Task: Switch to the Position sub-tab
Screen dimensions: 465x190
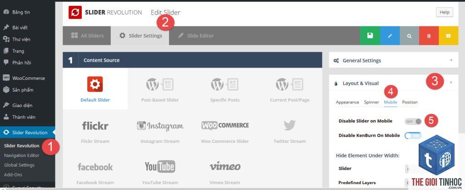Action: 410,102
